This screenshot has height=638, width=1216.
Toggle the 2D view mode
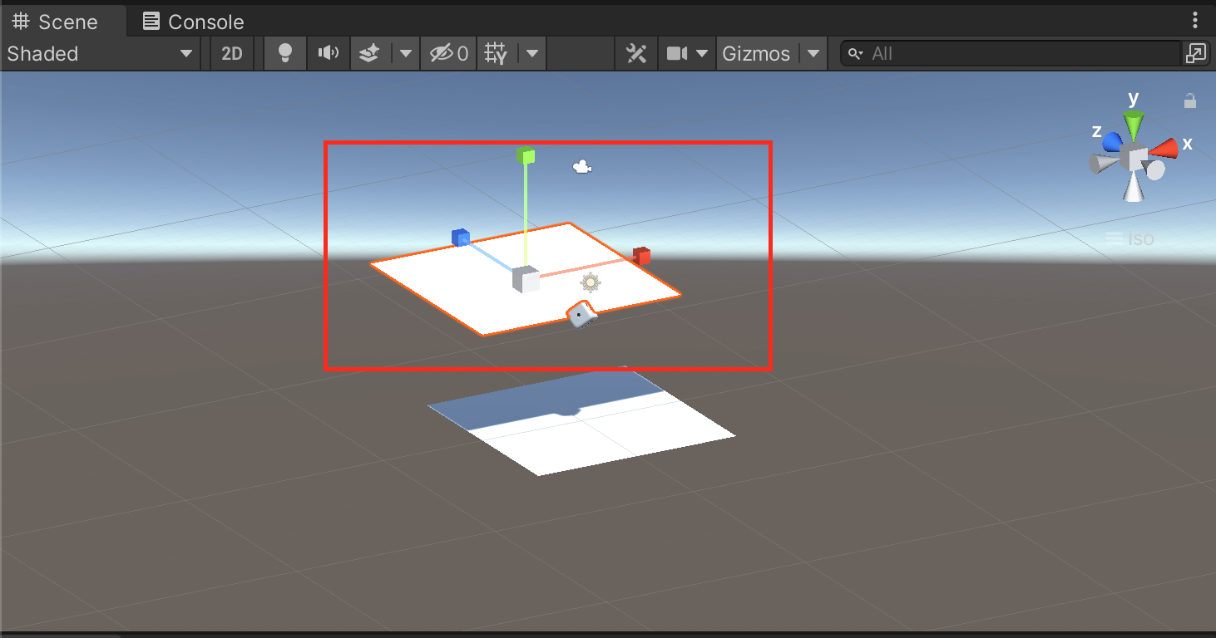pos(231,54)
